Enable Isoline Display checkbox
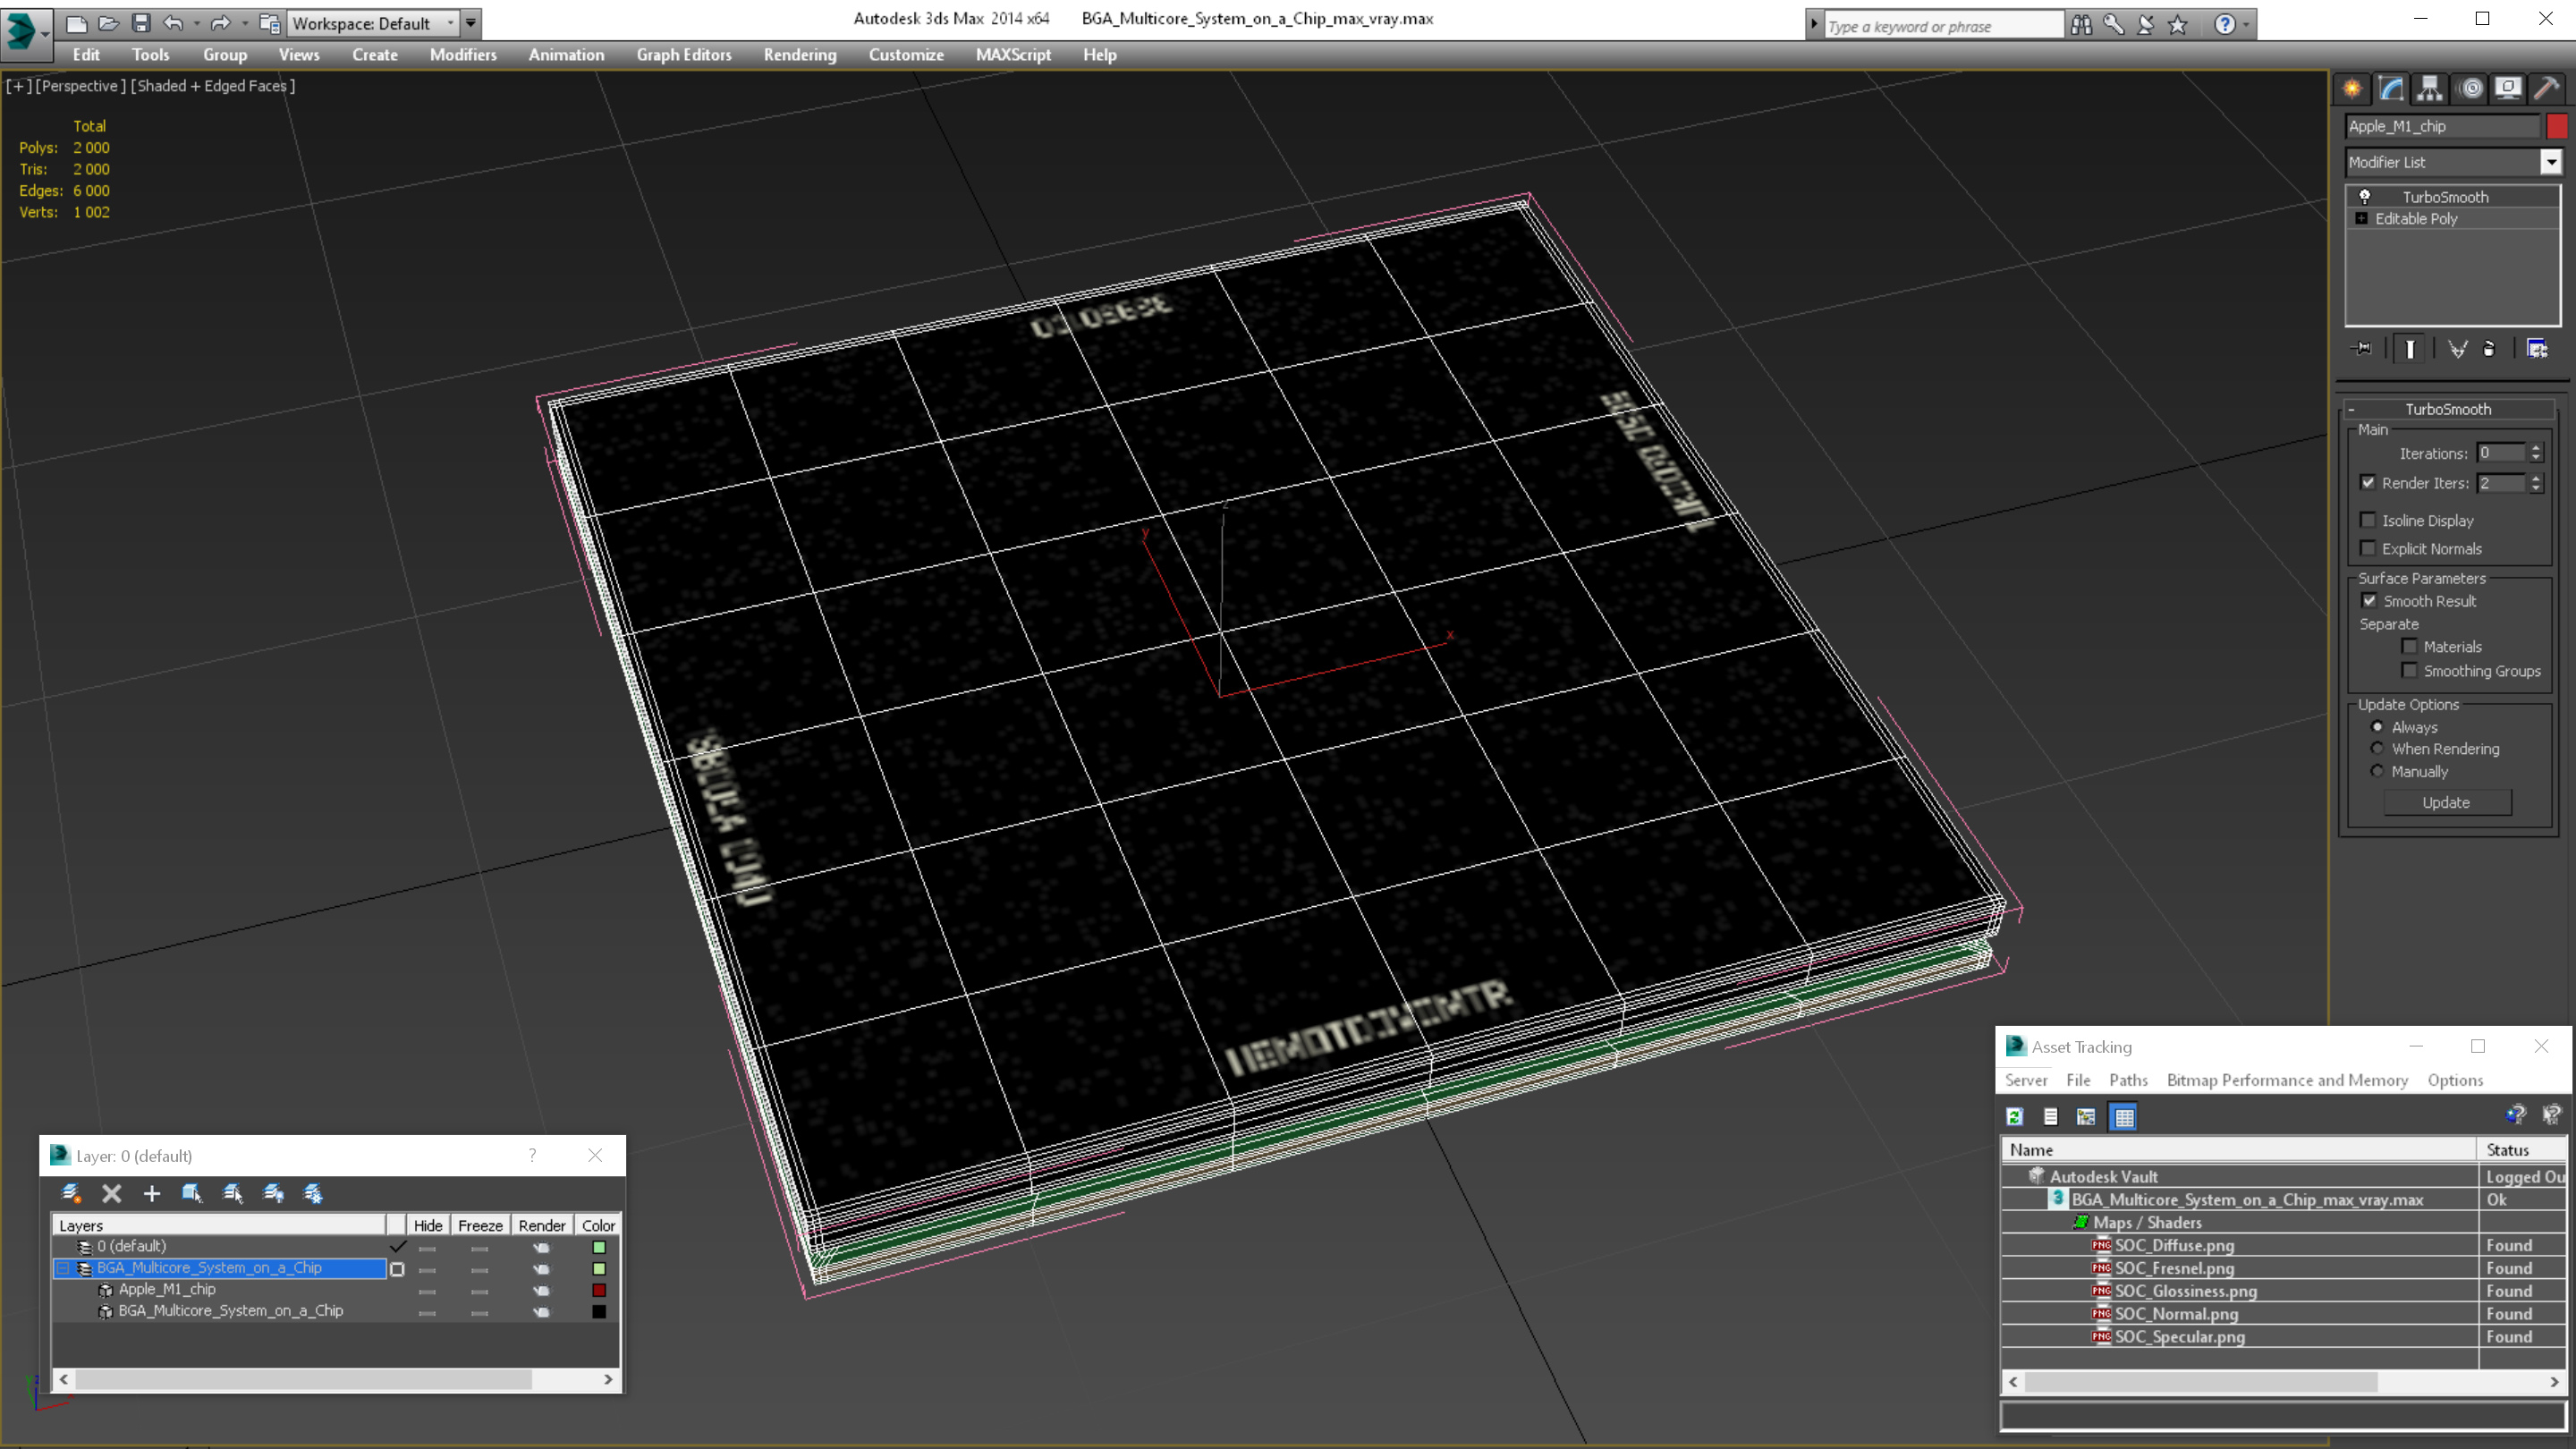 pos(2368,520)
